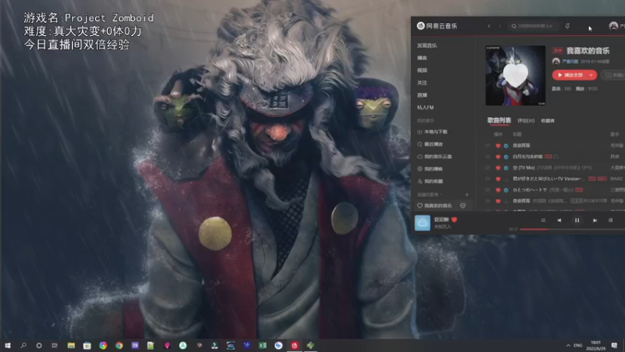The height and width of the screenshot is (352, 625).
Task: Unlike 空 (TV Mix) via its heart
Action: coord(498,168)
